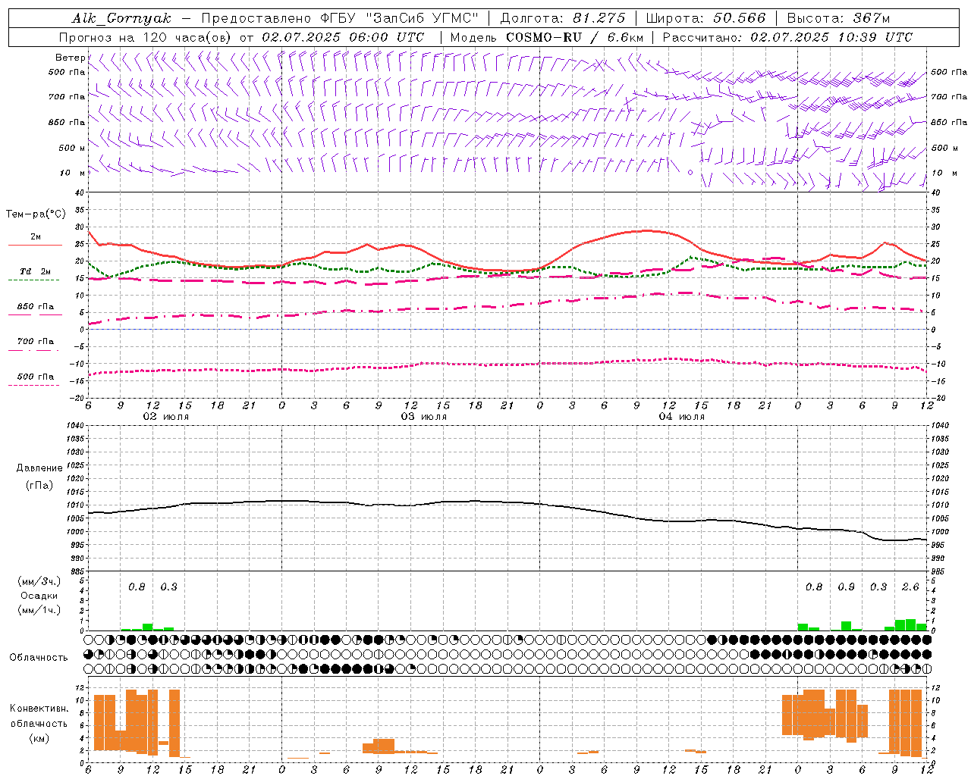Click the Долгота: 81.275 header field
Screen dimensions: 971x776
(x=563, y=18)
